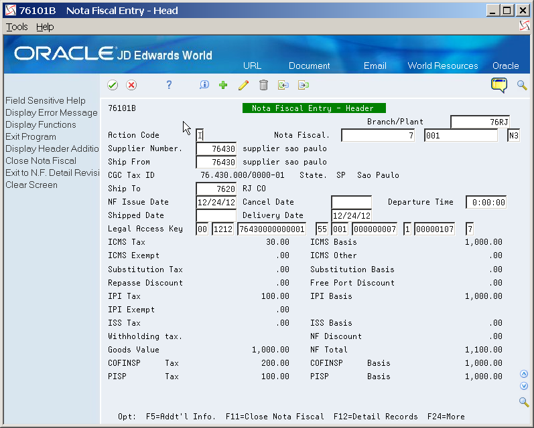The image size is (534, 428).
Task: Open the URL banner link
Action: [252, 66]
